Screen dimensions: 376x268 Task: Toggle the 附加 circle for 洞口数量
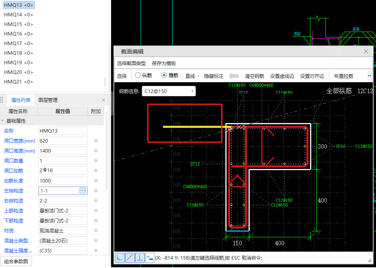click(96, 161)
